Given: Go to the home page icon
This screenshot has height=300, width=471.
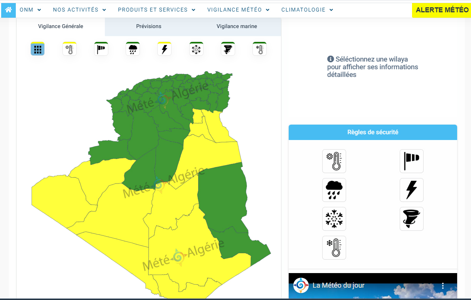Looking at the screenshot, I should (8, 10).
